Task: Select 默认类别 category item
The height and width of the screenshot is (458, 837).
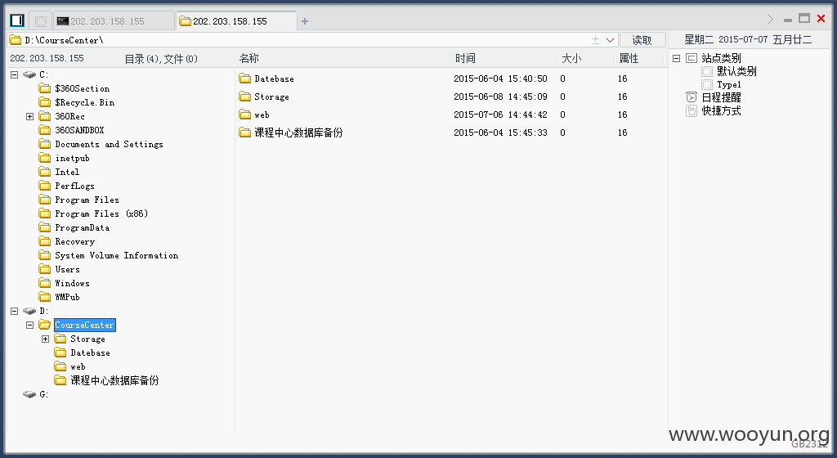Action: 736,71
